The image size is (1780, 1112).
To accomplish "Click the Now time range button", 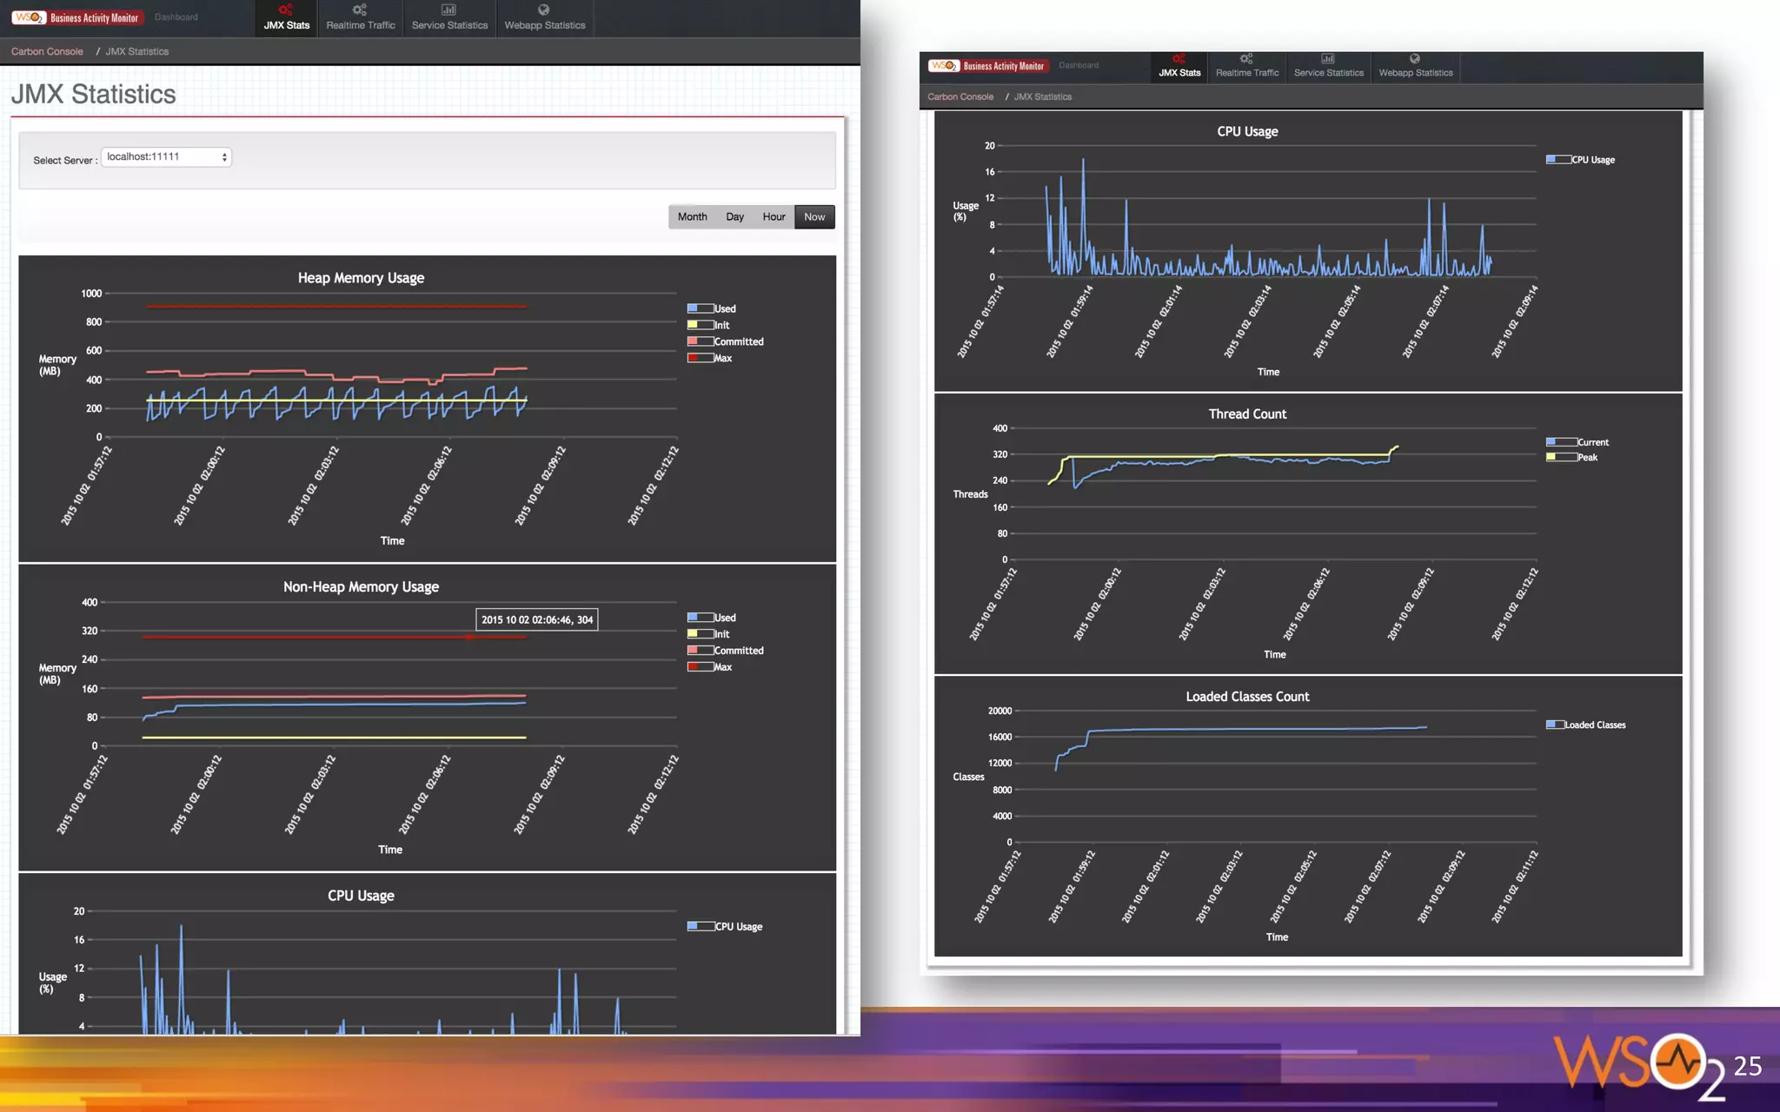I will tap(814, 217).
